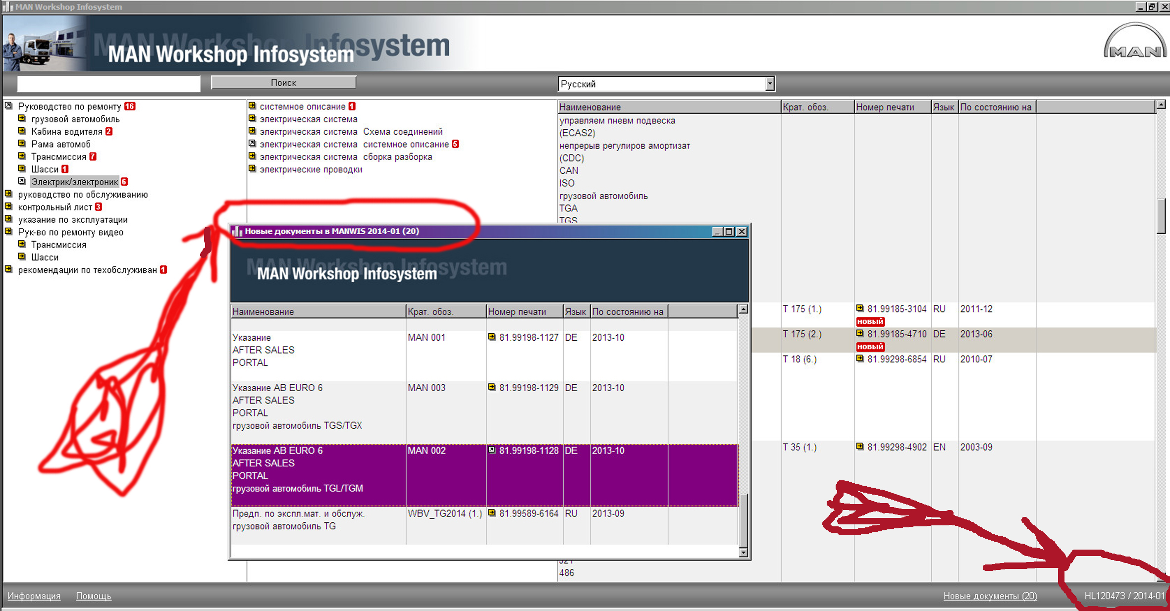Click document icon beside 81.99298-6854
1170x611 pixels.
pyautogui.click(x=860, y=359)
